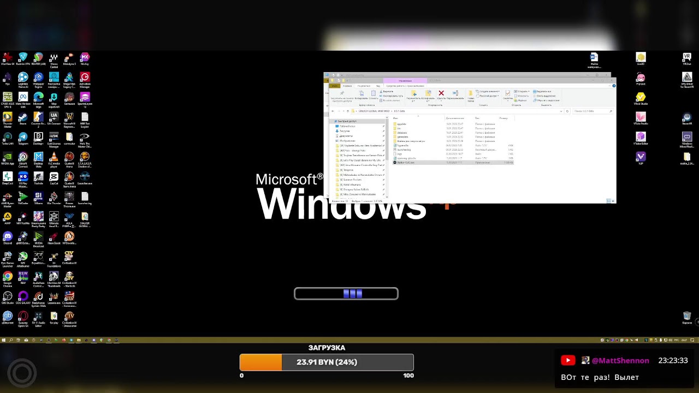Screen dimensions: 699x393
Task: Open the S.T.A.L.K.E.R. Shadow of Chernobyl shortcut
Action: [x=85, y=159]
